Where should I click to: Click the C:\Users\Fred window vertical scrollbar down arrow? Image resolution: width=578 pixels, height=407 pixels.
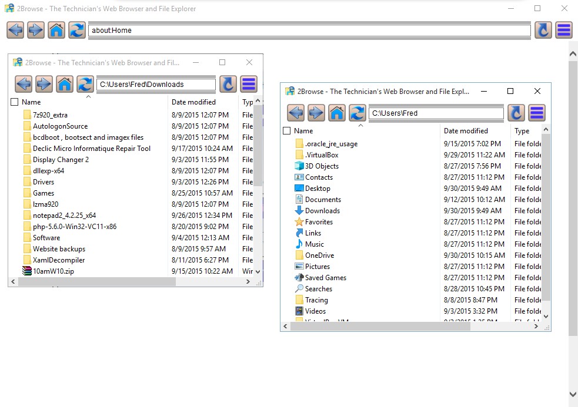546,317
